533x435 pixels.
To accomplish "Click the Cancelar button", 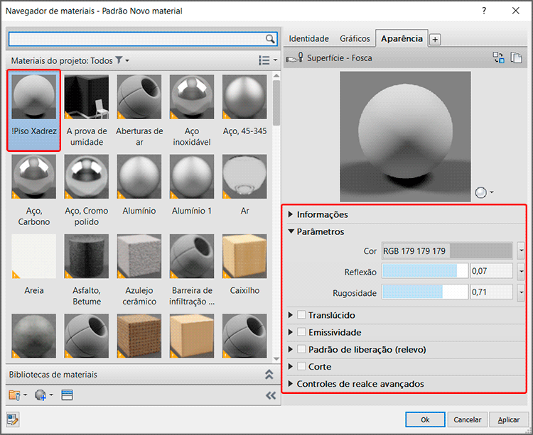I will 467,419.
